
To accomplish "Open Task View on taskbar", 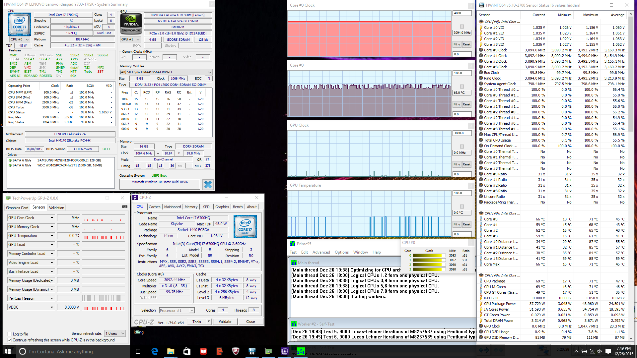I will pyautogui.click(x=138, y=351).
